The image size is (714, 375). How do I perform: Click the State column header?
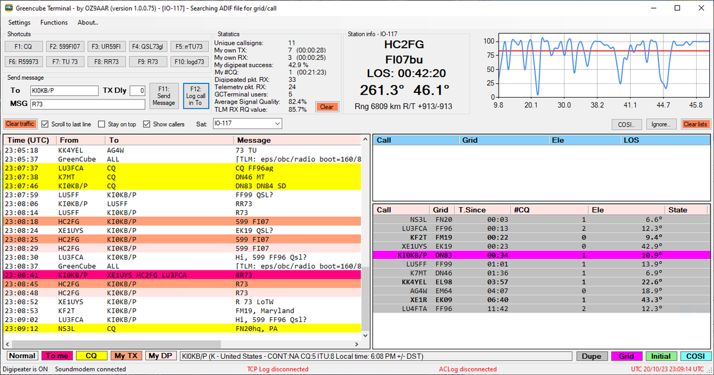687,210
